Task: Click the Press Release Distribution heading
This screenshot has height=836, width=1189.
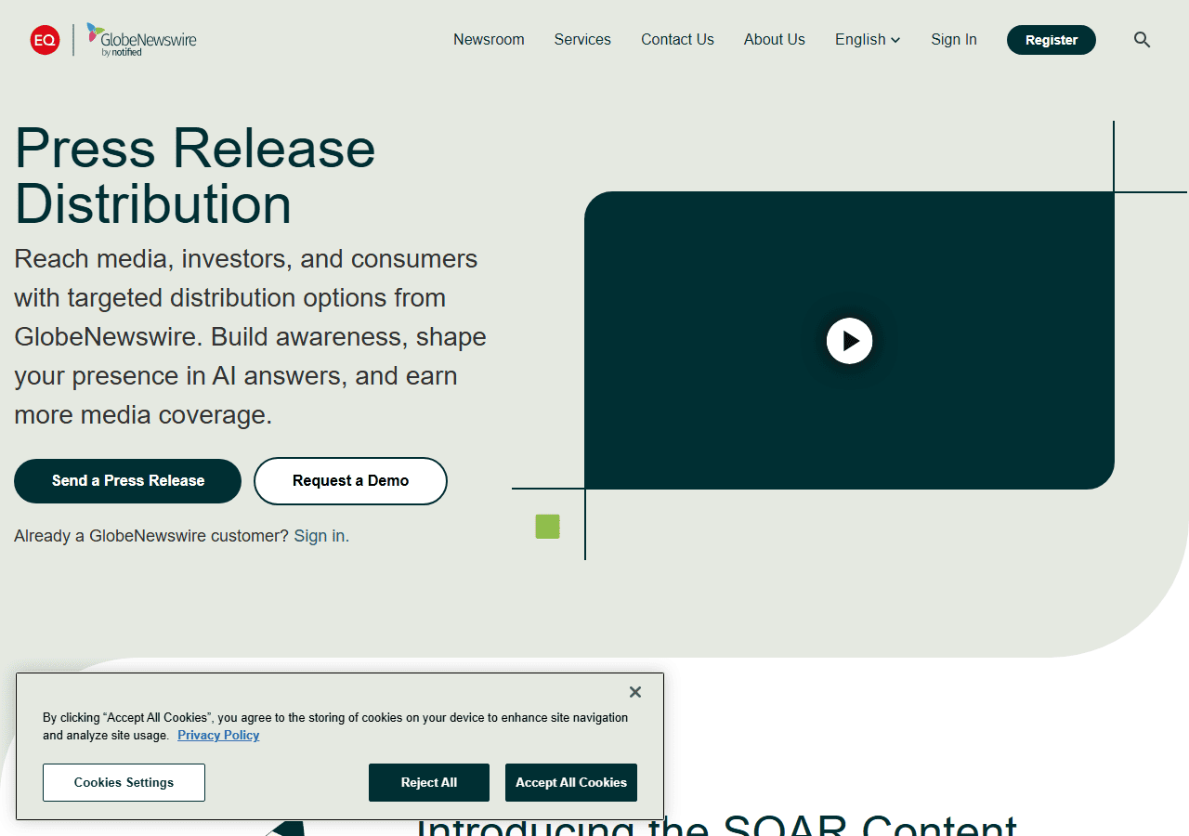Action: [195, 176]
